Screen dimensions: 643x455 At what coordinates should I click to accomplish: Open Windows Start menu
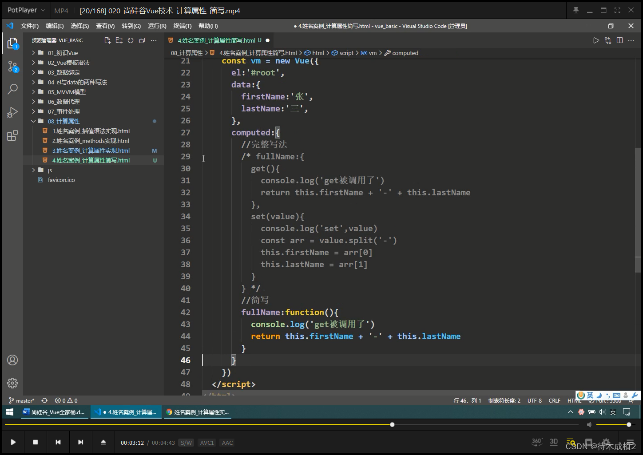click(x=10, y=412)
